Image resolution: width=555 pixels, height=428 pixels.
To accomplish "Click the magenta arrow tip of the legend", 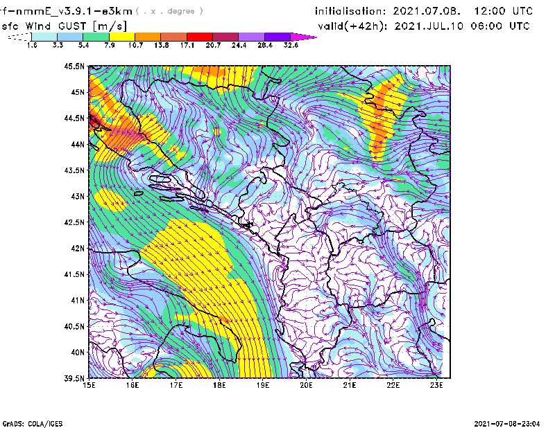I will click(303, 37).
